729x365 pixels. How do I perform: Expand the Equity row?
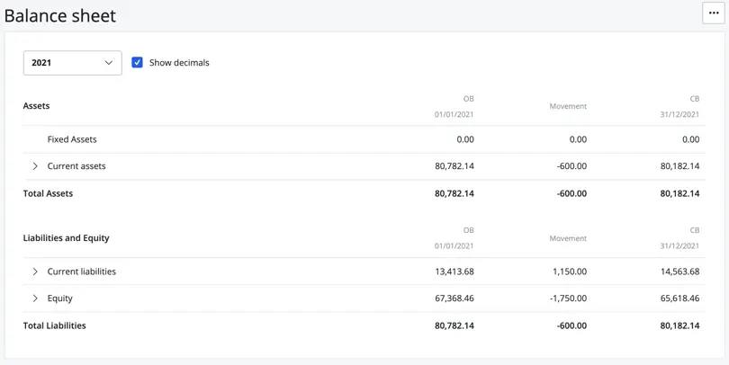coord(35,298)
